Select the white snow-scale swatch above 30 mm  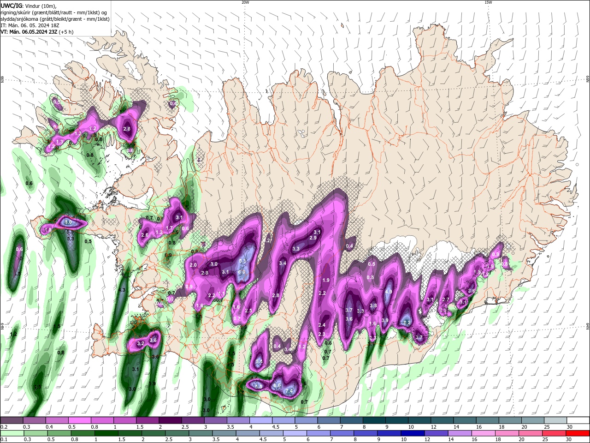point(578,420)
